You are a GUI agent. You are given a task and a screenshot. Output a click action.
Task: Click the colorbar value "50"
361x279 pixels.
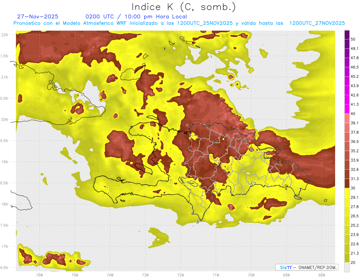(x=353, y=39)
